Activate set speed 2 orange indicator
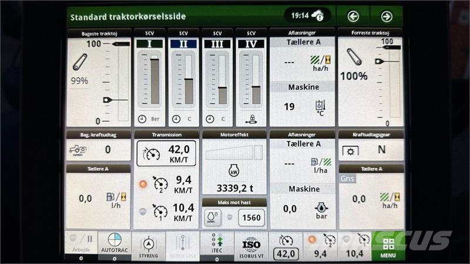Viewport: 470px width, 264px height. [x=143, y=184]
